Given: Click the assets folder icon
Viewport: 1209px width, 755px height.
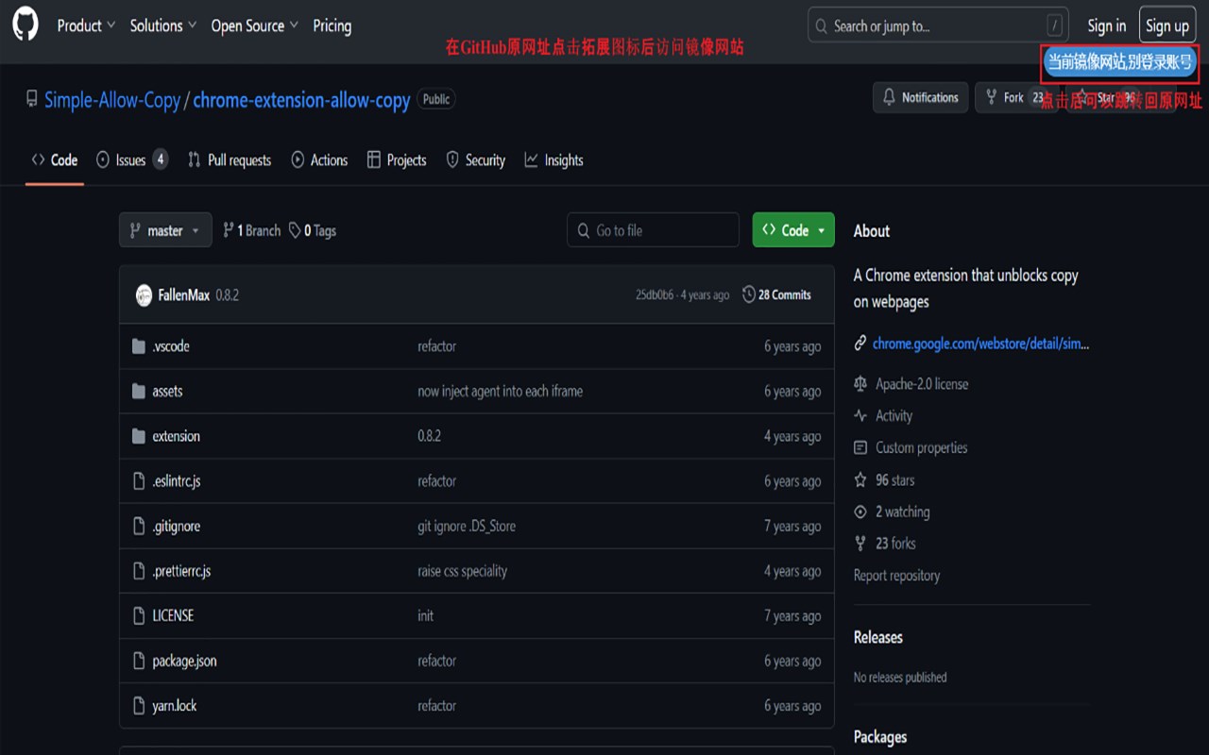Looking at the screenshot, I should (139, 391).
